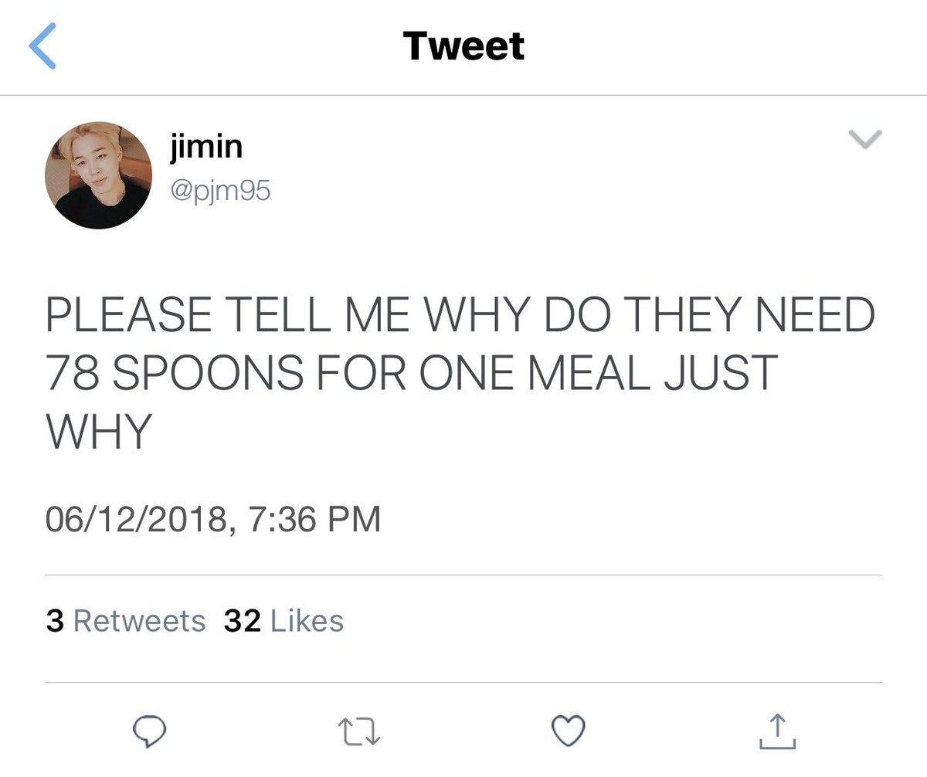Go back using the blue arrow
This screenshot has height=777, width=927.
click(x=42, y=46)
